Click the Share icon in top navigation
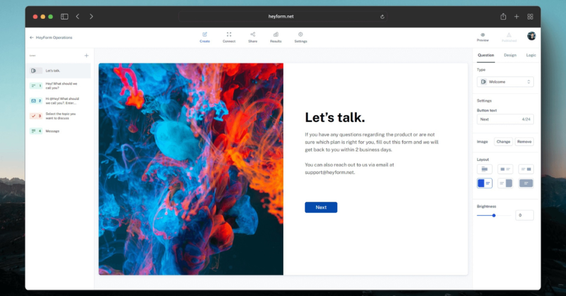This screenshot has height=296, width=566. tap(253, 34)
